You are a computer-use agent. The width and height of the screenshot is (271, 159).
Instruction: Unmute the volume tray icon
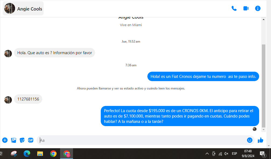pos(226,153)
